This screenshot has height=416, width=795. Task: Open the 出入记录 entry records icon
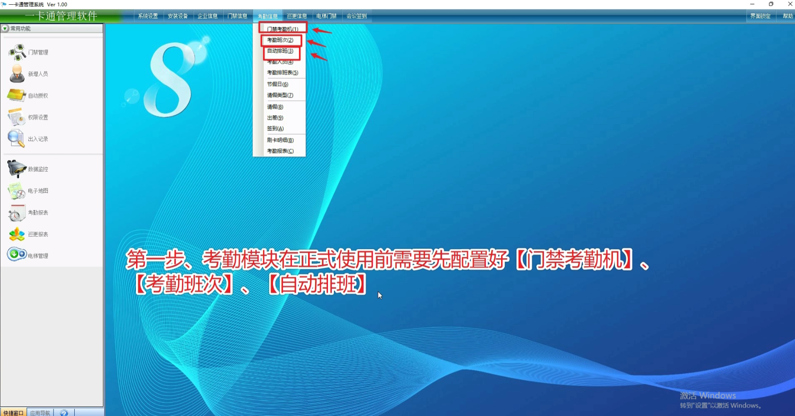coord(16,139)
